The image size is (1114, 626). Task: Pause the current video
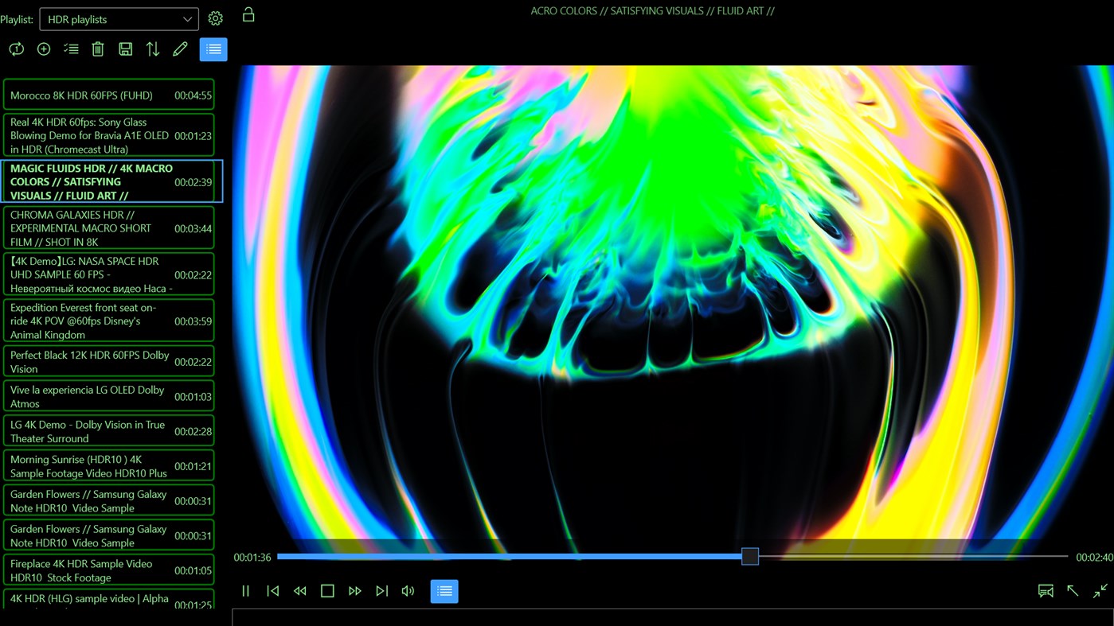coord(245,590)
